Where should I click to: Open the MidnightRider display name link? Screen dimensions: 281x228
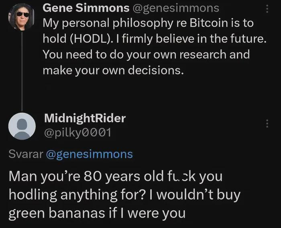click(84, 118)
